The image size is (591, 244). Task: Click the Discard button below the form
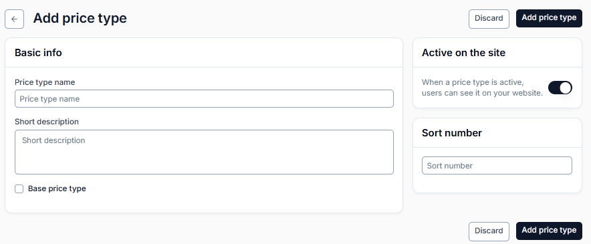pyautogui.click(x=489, y=231)
